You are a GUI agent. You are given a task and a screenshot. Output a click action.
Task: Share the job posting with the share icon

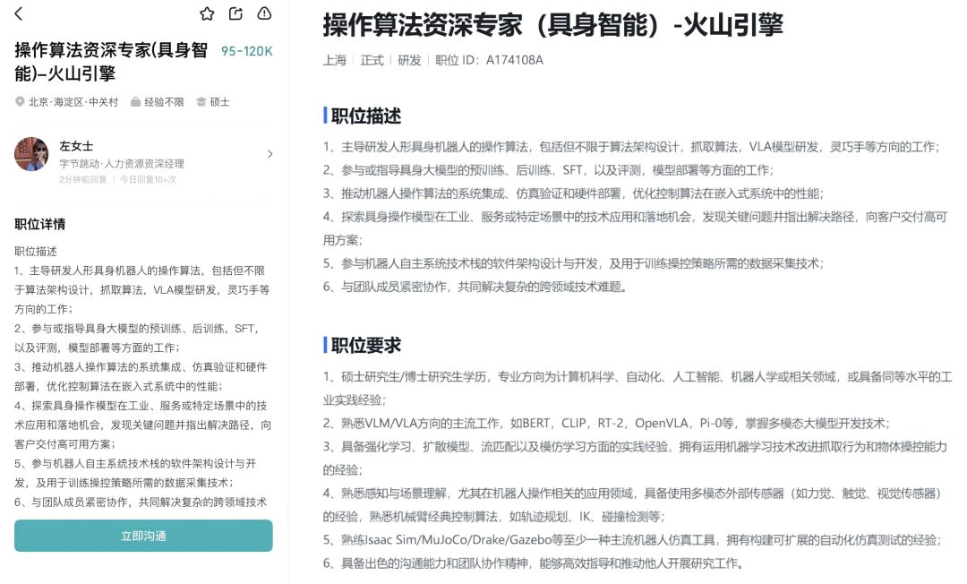click(x=235, y=13)
